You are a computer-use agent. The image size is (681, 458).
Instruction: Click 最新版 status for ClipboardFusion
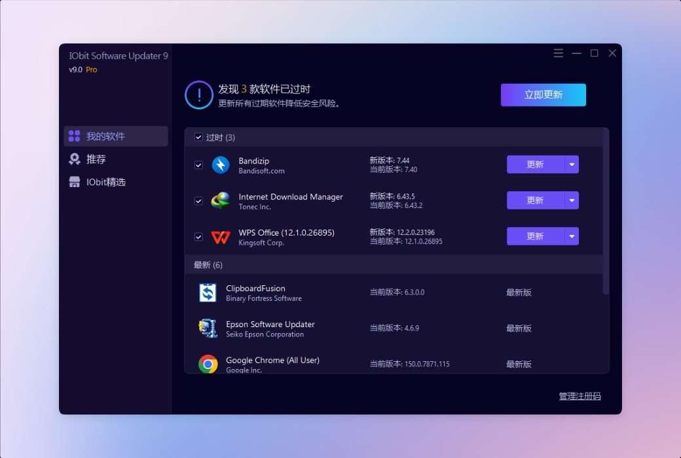pyautogui.click(x=519, y=292)
